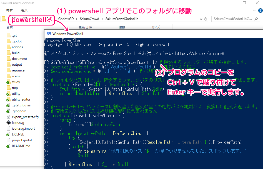Select the study folder with green checkmark
This screenshot has height=169, width=263.
[8, 82]
